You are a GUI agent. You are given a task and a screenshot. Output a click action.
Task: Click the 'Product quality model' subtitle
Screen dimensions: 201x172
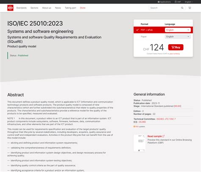(22, 46)
